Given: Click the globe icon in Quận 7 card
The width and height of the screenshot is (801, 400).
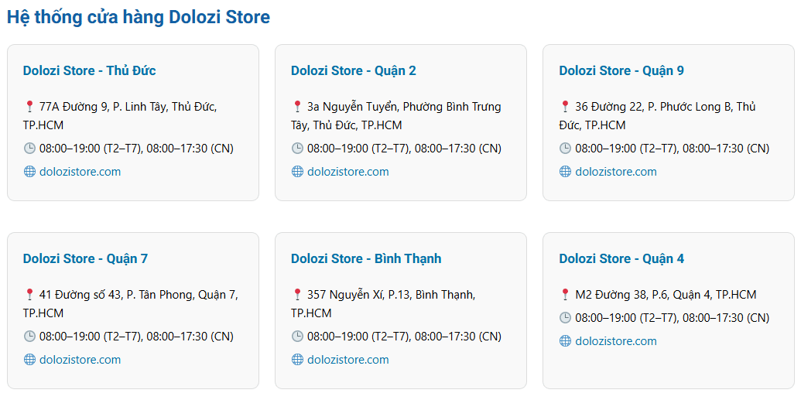Looking at the screenshot, I should (29, 359).
